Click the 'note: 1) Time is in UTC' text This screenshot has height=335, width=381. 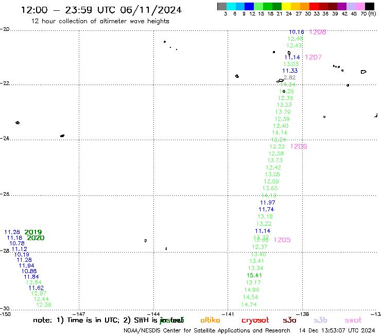coord(76,320)
